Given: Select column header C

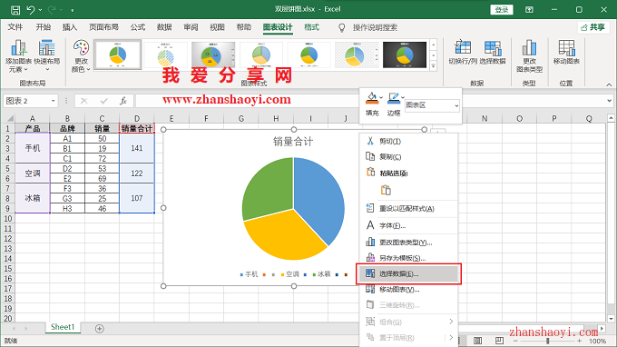Looking at the screenshot, I should pyautogui.click(x=102, y=118).
